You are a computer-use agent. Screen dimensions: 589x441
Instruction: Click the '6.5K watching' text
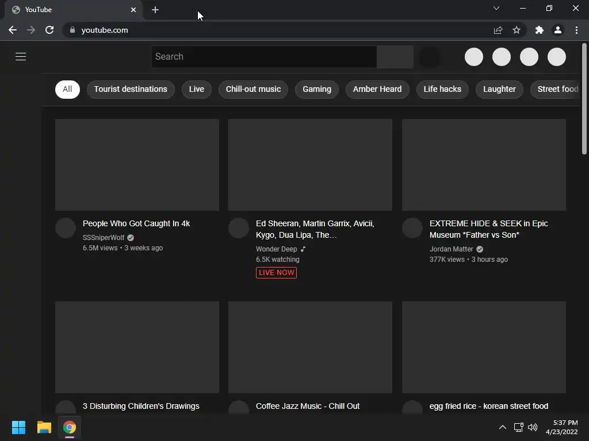278,260
